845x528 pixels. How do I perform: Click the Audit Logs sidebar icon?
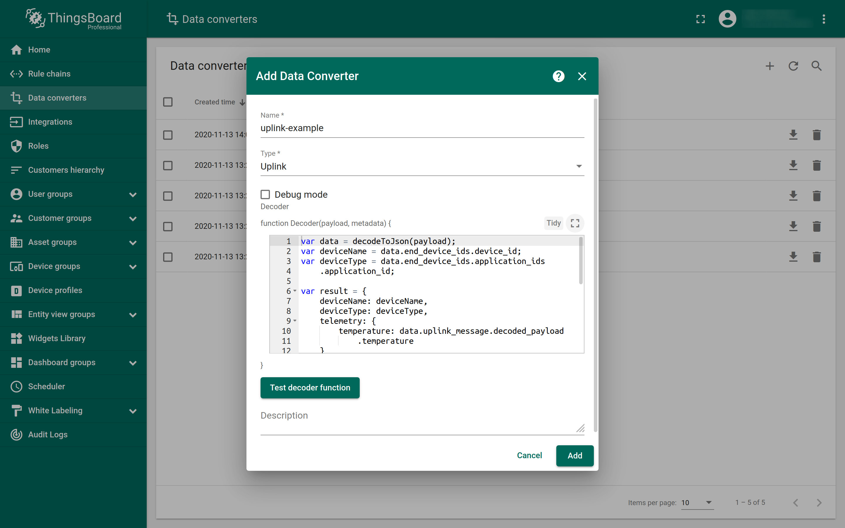point(16,434)
